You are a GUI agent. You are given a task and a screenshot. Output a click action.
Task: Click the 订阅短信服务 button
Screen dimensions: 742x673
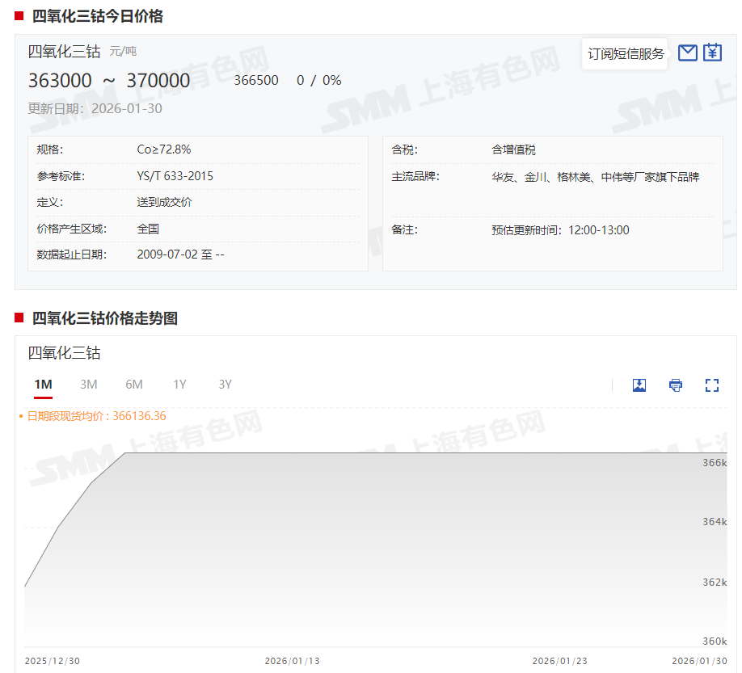point(626,54)
